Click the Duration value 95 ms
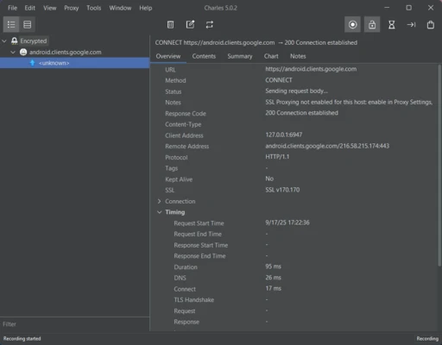Viewport: 442px width, 345px height. click(273, 267)
